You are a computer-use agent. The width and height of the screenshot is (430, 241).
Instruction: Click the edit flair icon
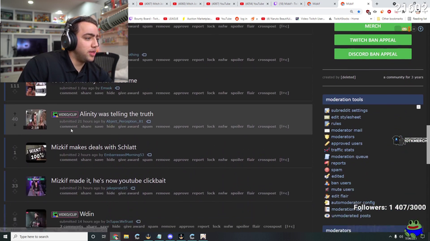pos(327,196)
